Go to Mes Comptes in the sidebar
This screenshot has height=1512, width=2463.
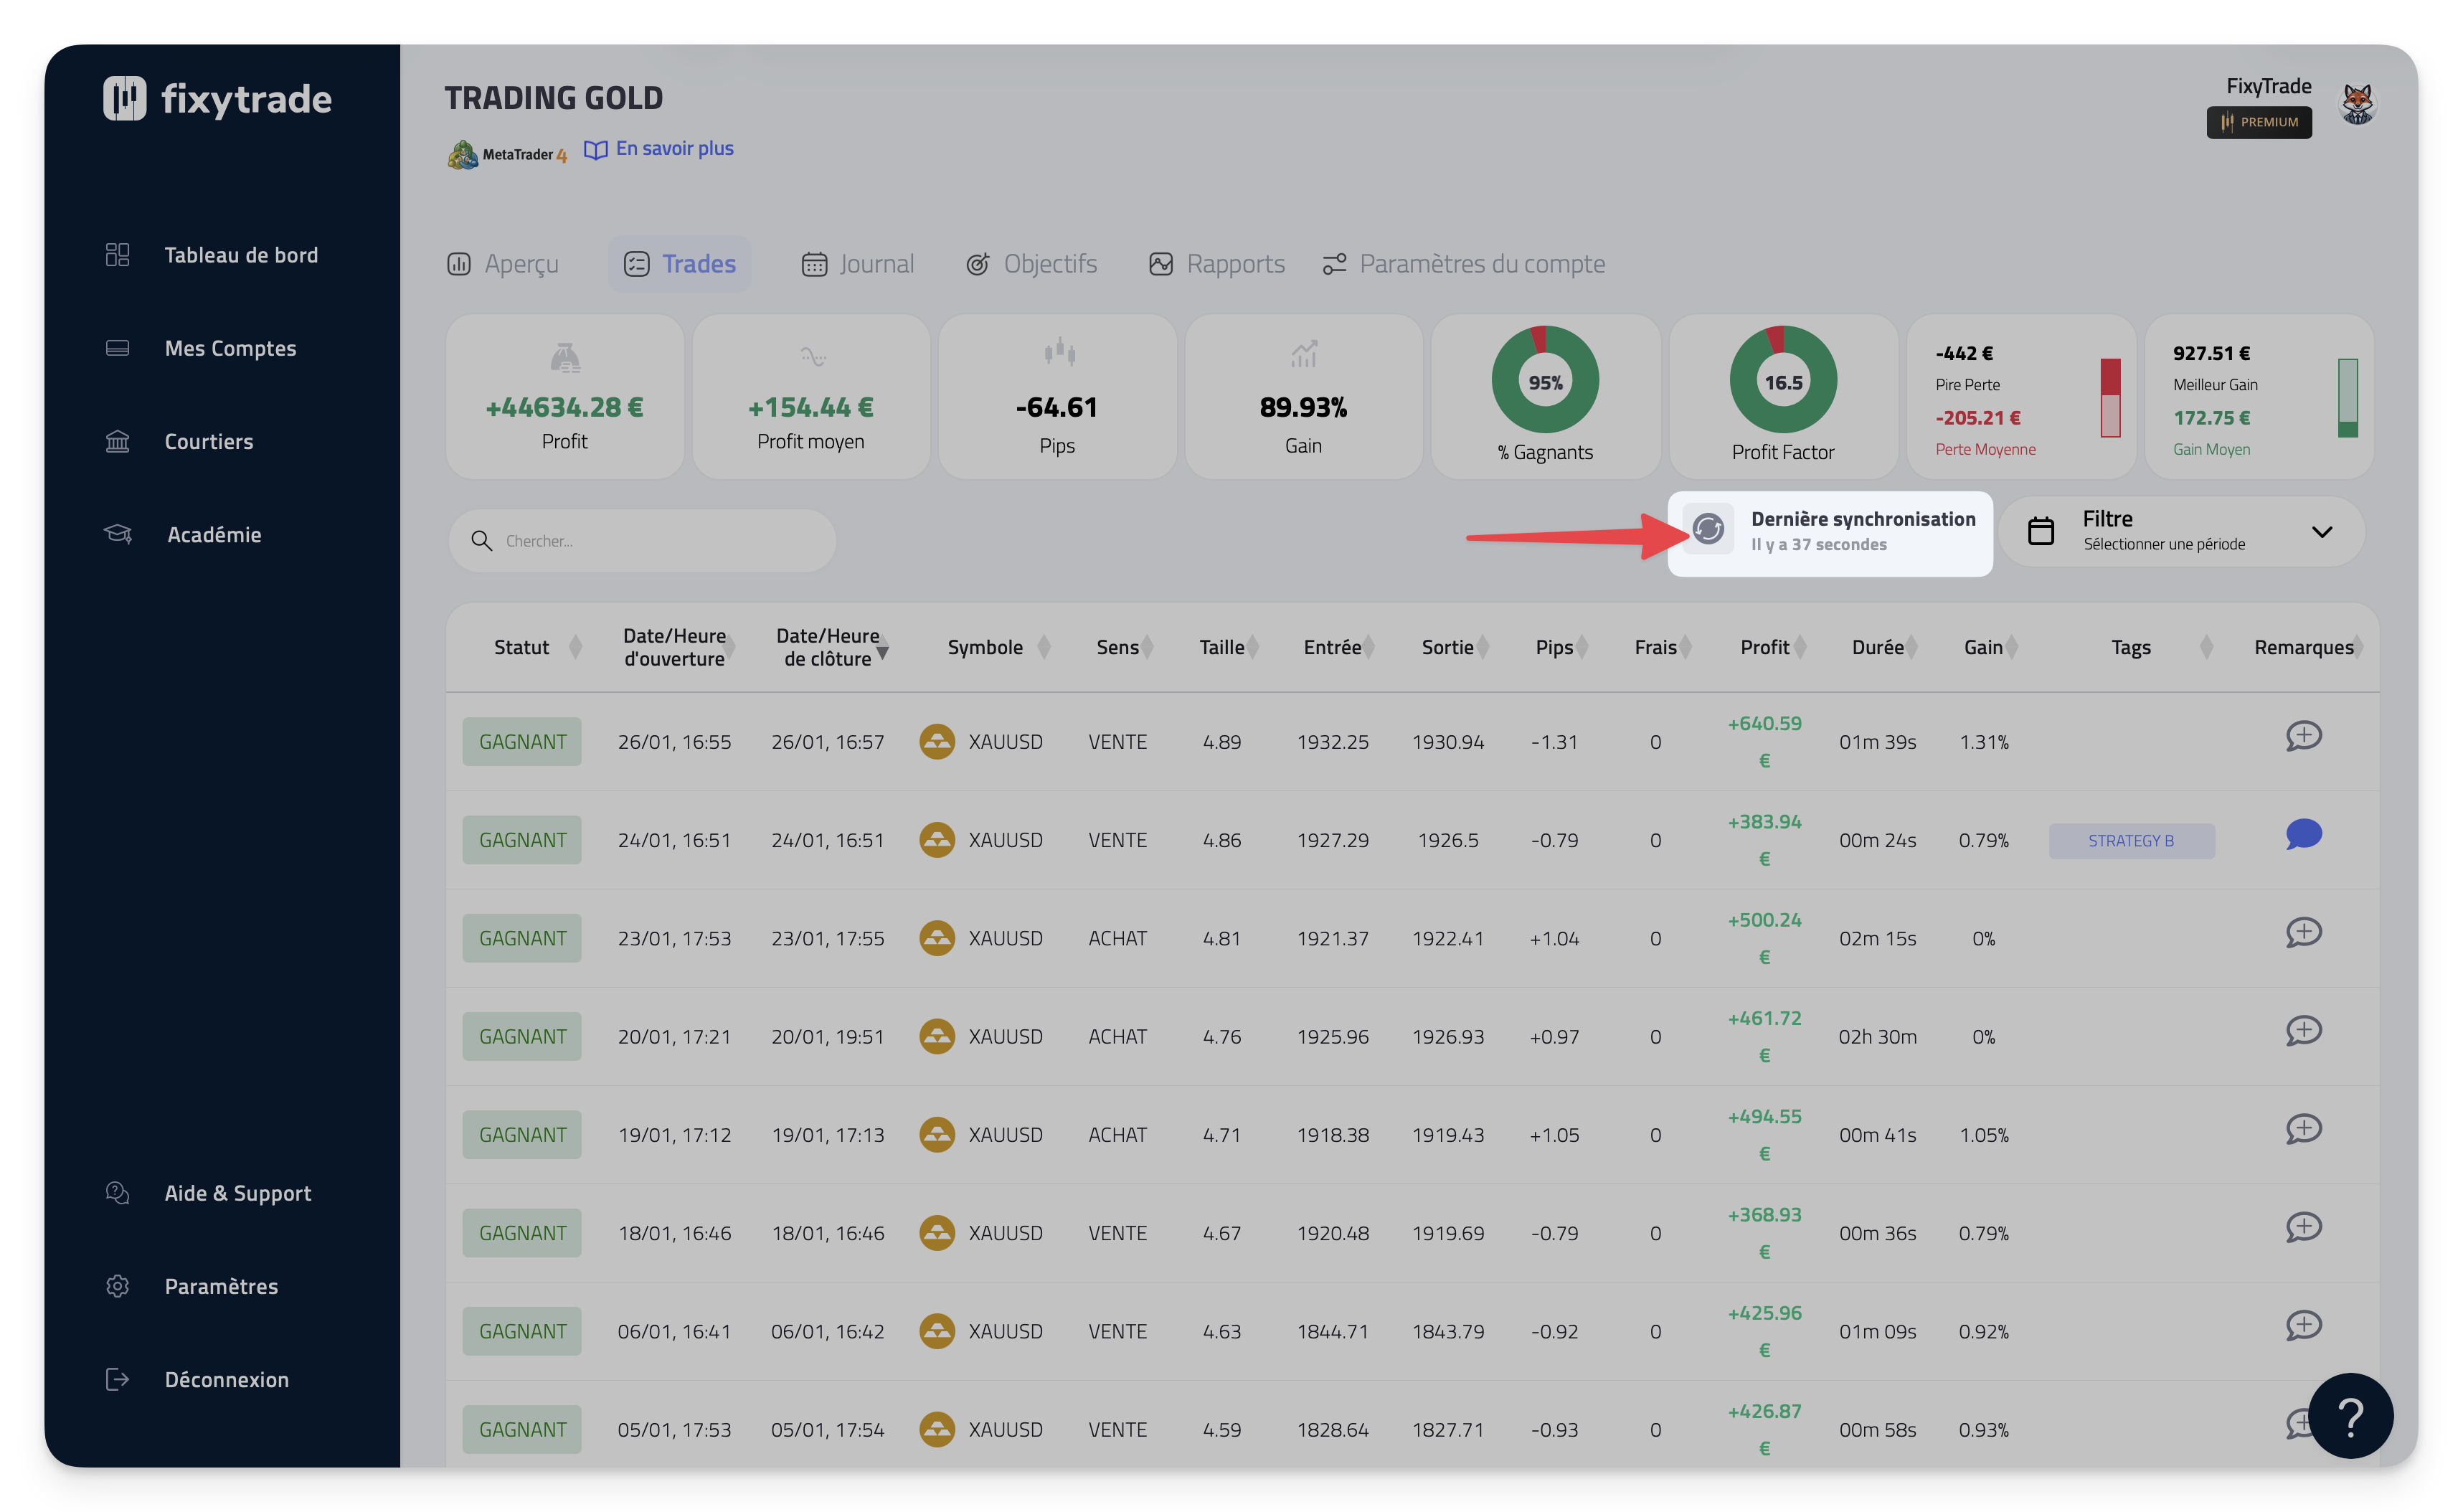tap(230, 348)
